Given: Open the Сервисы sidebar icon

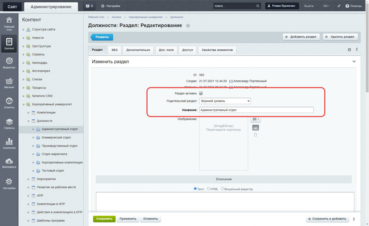Looking at the screenshot, I should (9, 124).
